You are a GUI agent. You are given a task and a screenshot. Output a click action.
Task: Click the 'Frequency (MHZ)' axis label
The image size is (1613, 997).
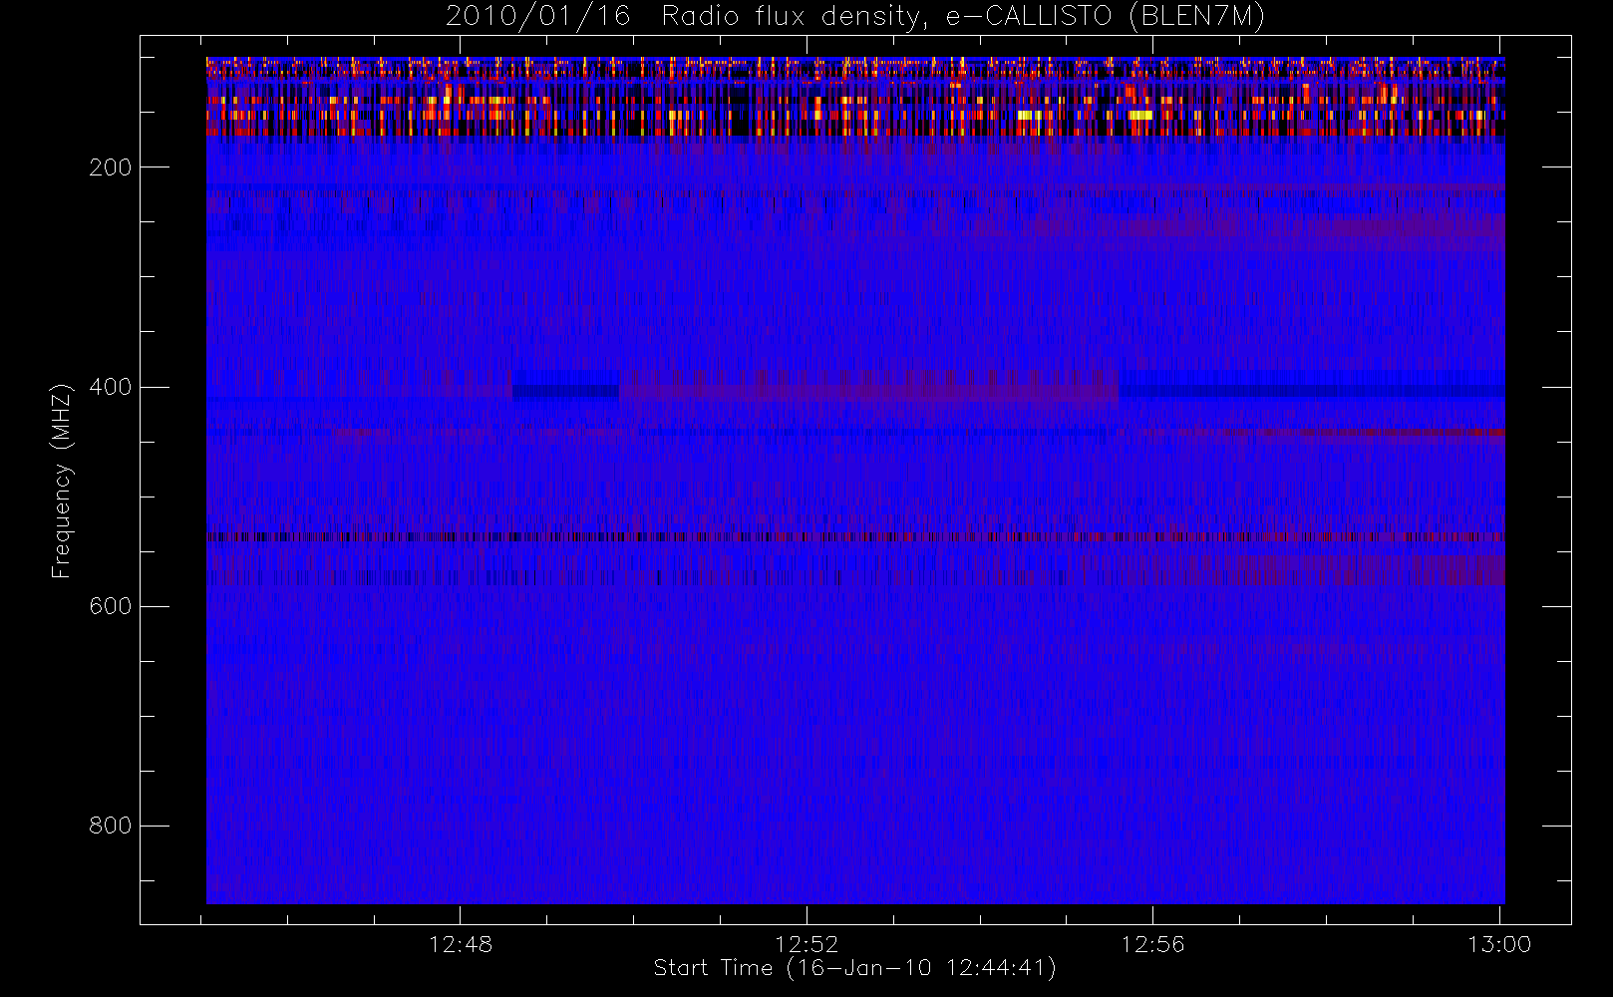[x=62, y=480]
